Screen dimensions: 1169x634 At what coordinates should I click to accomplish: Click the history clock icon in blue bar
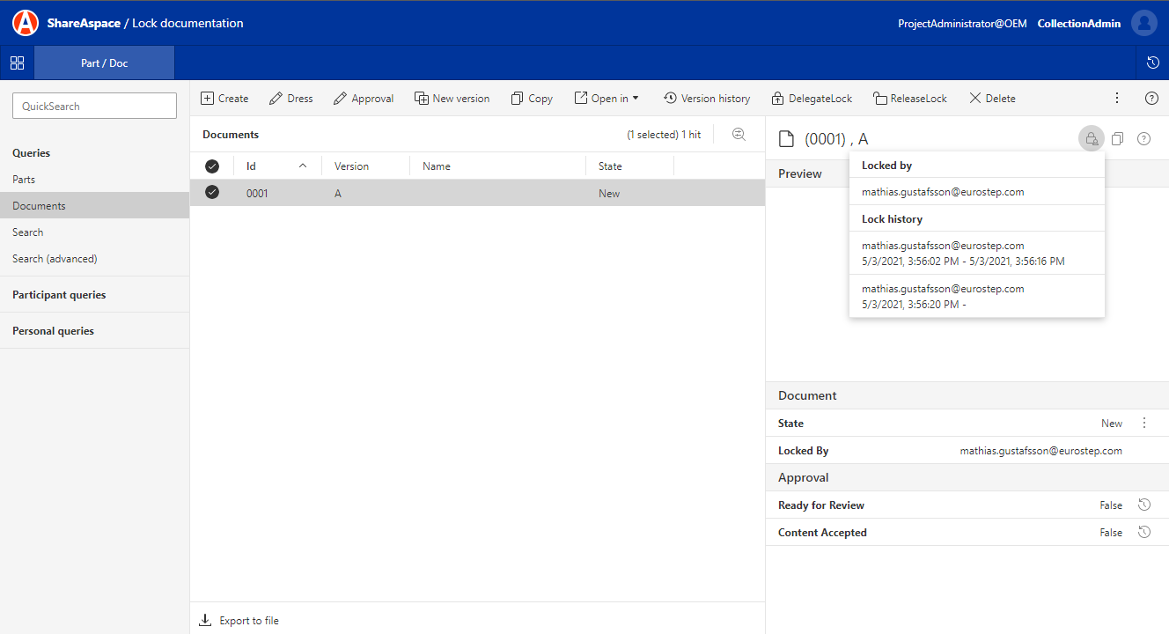(x=1152, y=63)
